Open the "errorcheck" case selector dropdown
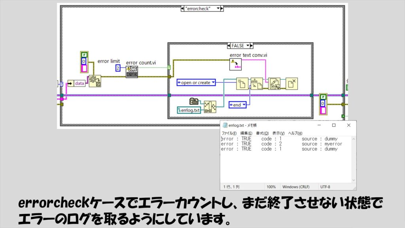This screenshot has width=405, height=228. point(219,8)
